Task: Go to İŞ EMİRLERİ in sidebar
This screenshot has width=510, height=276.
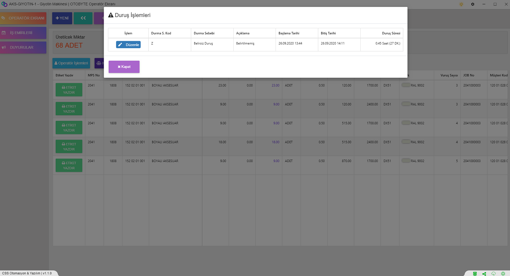Action: (23, 33)
